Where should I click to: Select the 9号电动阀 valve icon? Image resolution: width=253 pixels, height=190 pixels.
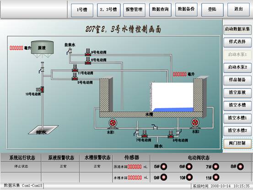(x=88, y=52)
